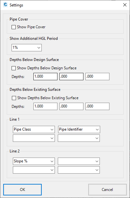Expand the Slope % dropdown in Line 2
This screenshot has height=198, width=130.
(34, 161)
